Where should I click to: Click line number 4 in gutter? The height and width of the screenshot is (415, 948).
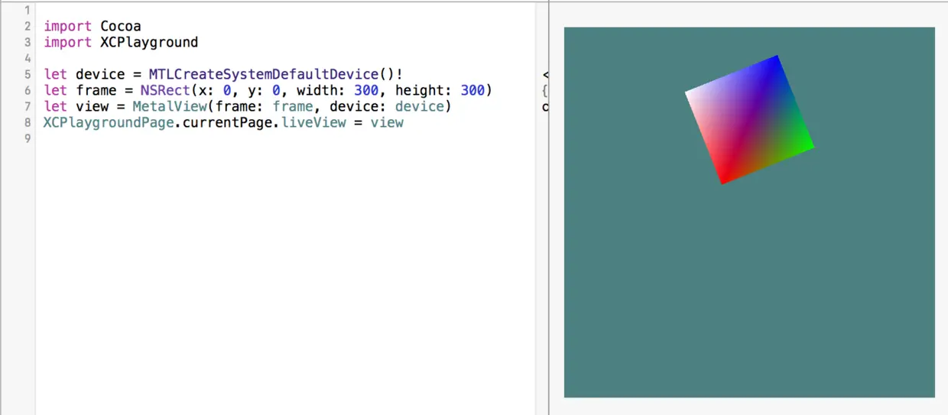28,58
